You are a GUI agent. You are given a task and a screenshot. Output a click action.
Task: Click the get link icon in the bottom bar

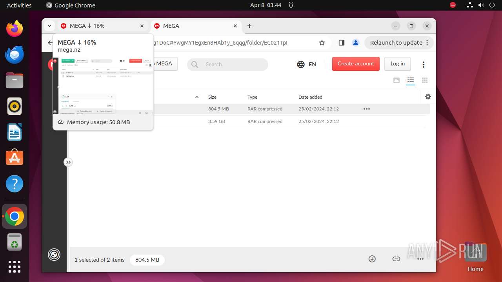(x=396, y=259)
